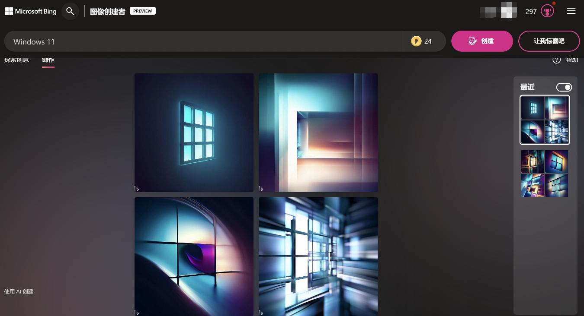584x316 pixels.
Task: Select the 创作 tab
Action: click(x=48, y=60)
